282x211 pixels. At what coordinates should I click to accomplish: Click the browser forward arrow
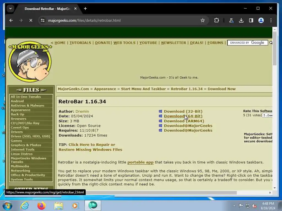click(21, 20)
